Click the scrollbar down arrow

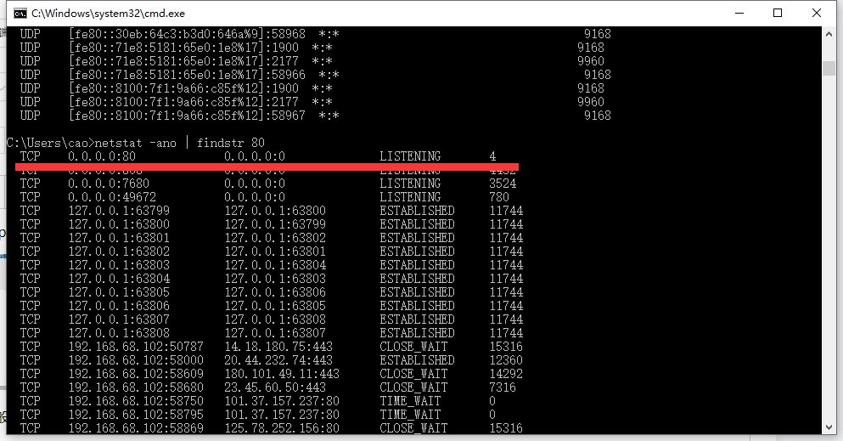point(829,427)
